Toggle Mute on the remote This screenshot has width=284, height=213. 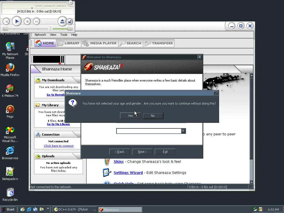(39, 6)
